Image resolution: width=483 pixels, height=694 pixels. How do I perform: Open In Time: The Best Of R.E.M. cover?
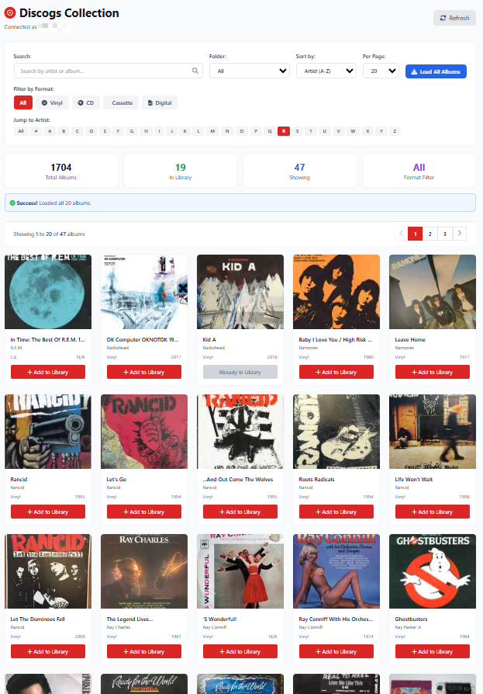point(48,292)
